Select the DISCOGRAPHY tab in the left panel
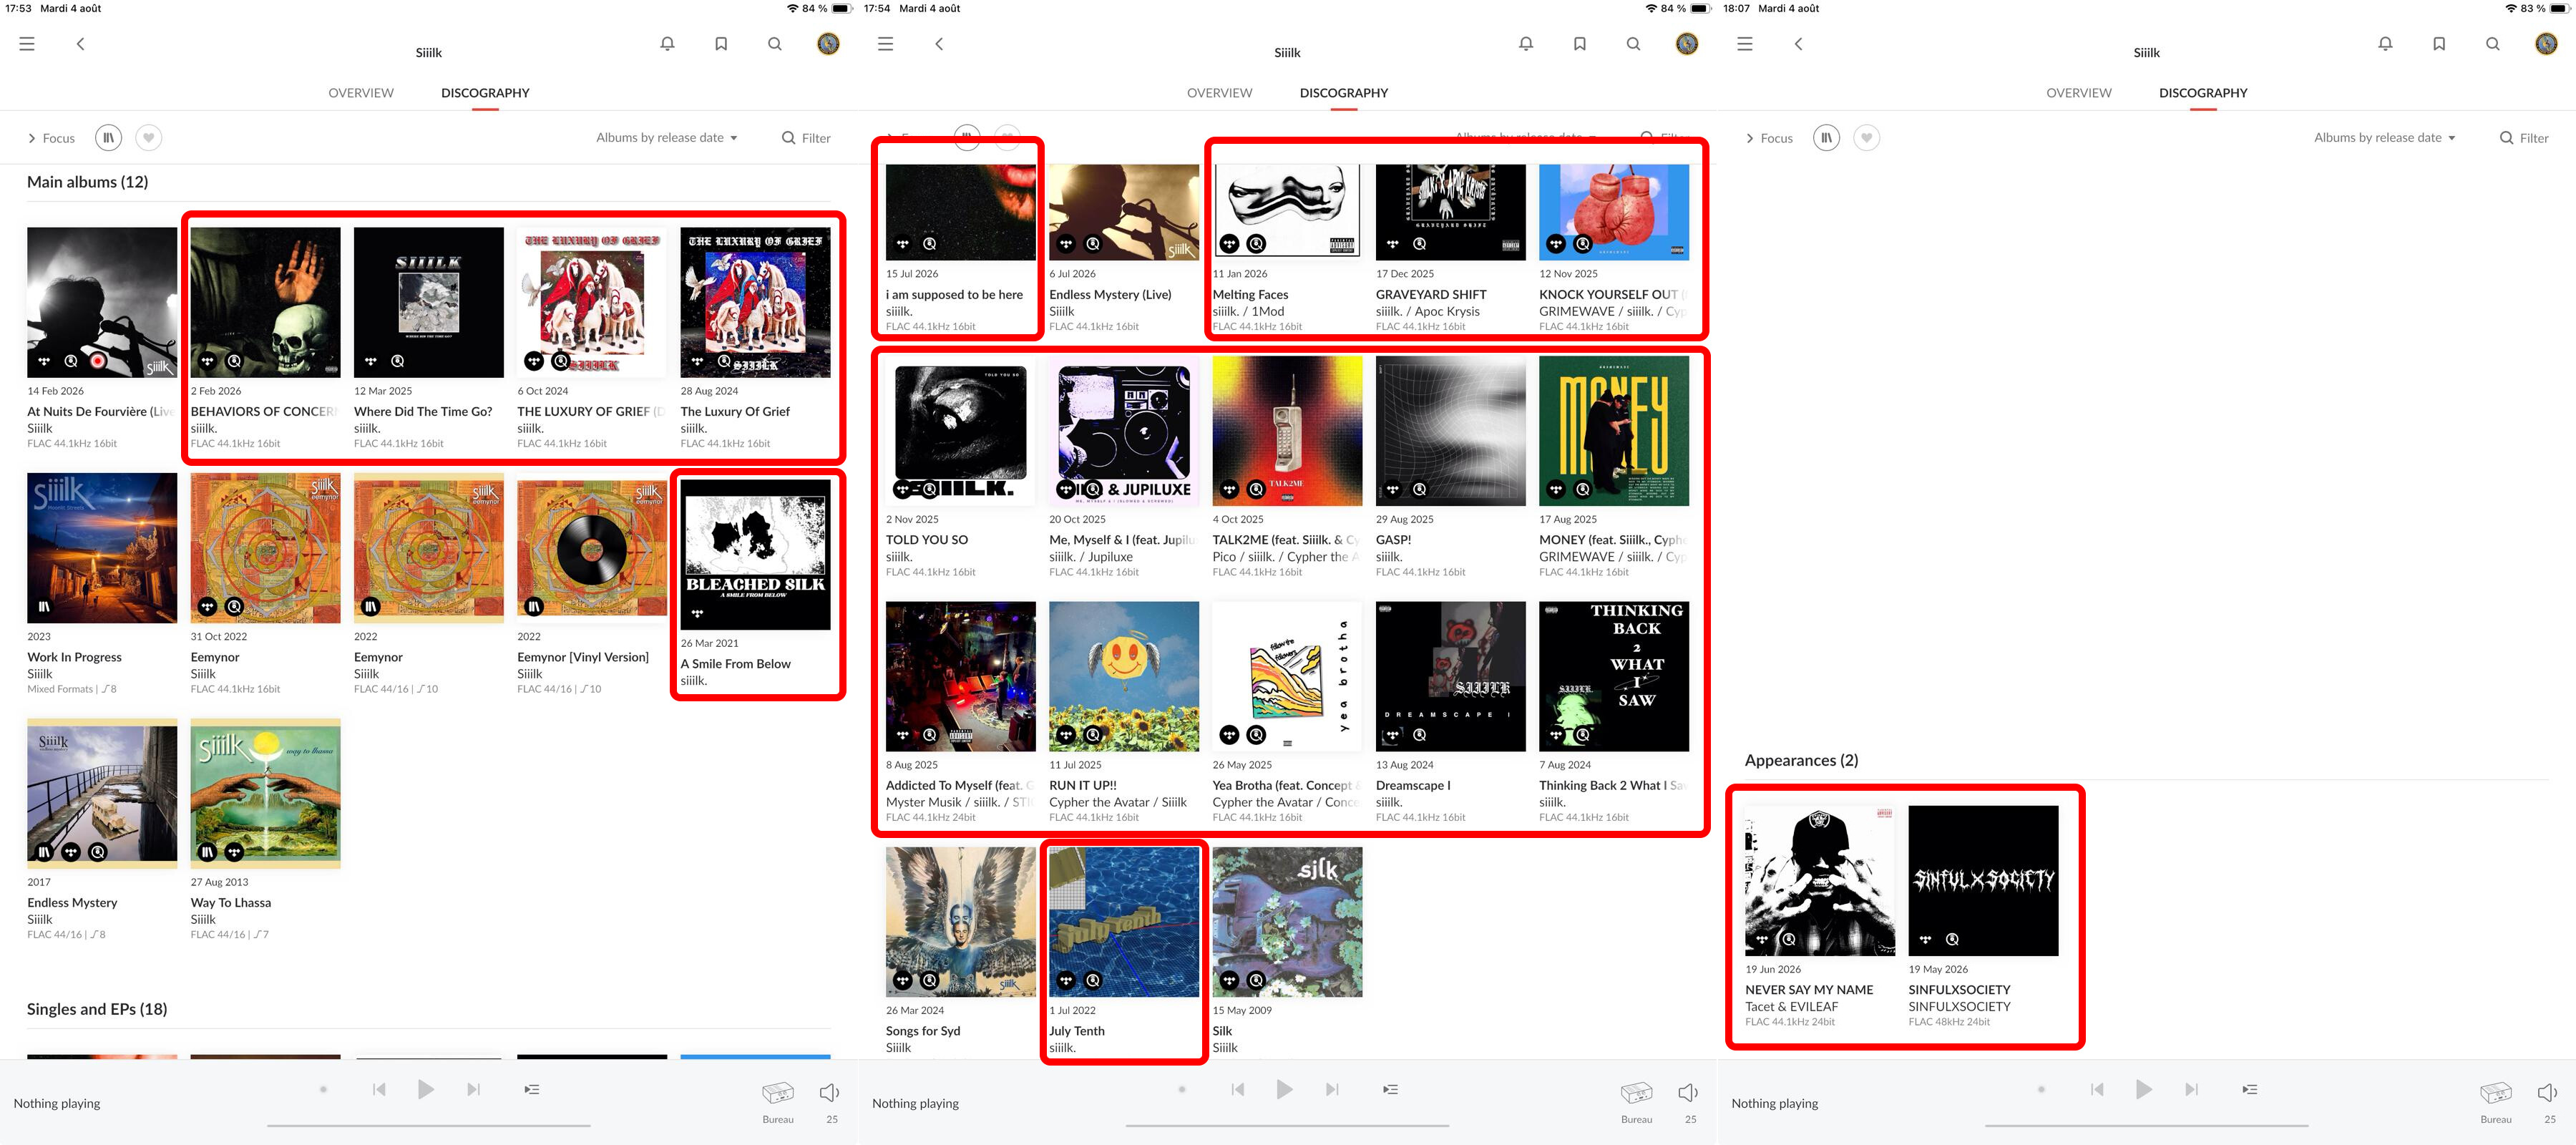This screenshot has height=1145, width=2576. point(485,93)
